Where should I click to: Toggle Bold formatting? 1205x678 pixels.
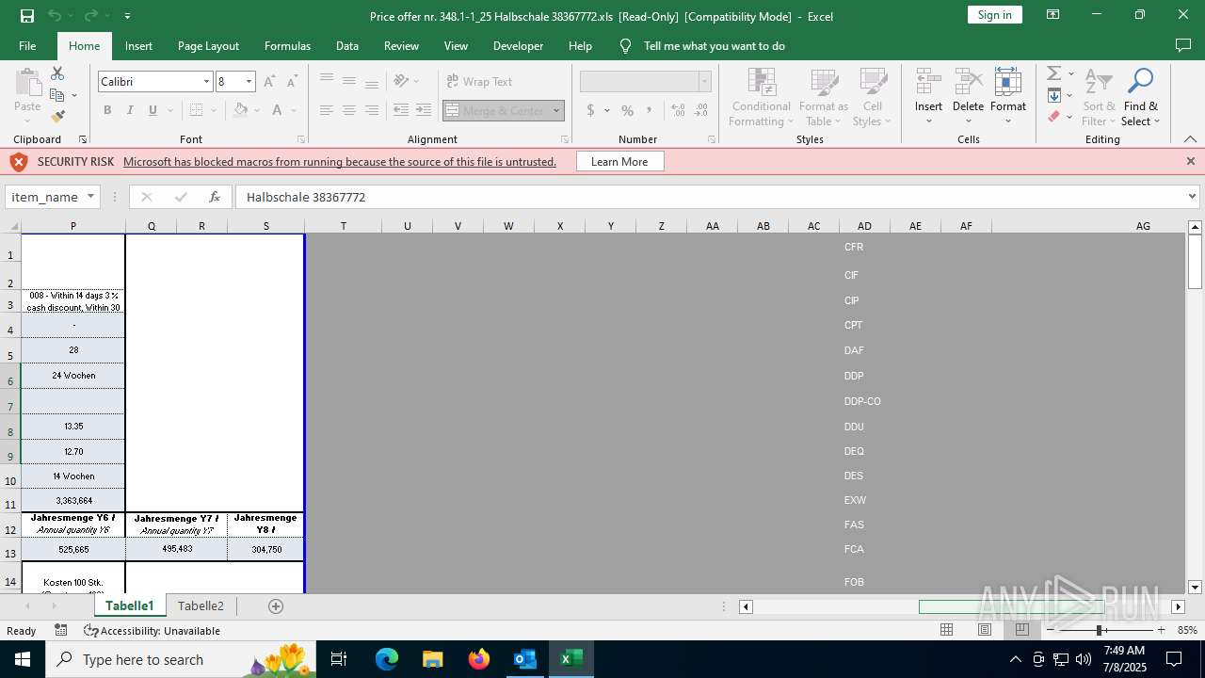(107, 110)
